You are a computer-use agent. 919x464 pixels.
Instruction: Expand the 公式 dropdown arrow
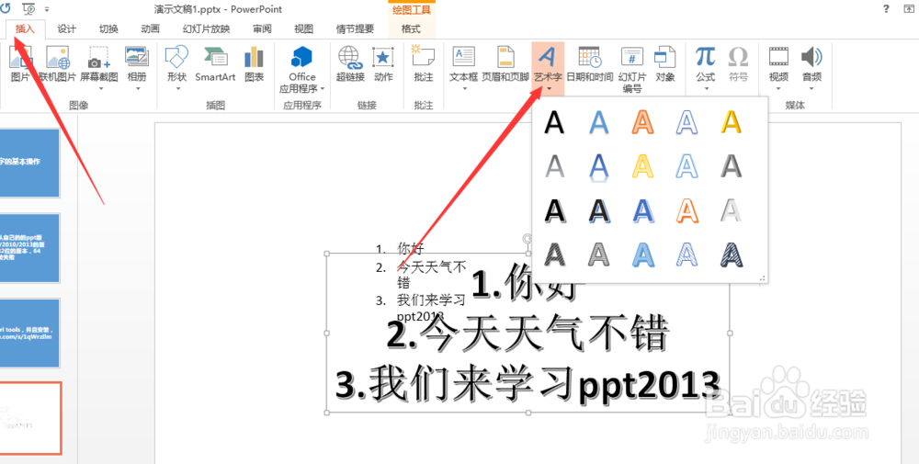[706, 88]
